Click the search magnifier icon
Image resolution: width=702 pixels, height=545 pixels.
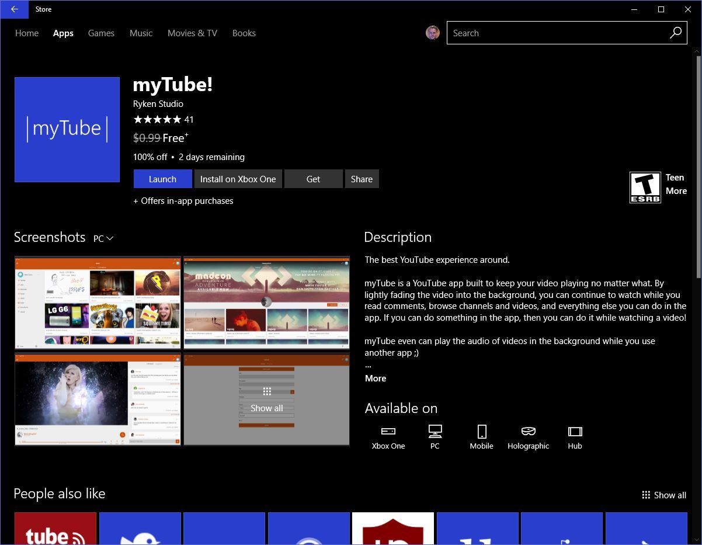click(675, 33)
